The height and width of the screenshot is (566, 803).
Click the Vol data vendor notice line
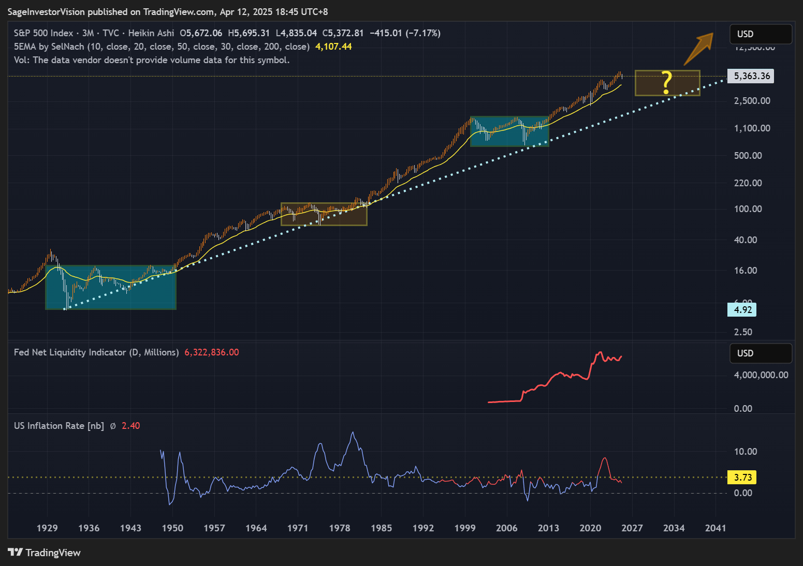point(152,60)
